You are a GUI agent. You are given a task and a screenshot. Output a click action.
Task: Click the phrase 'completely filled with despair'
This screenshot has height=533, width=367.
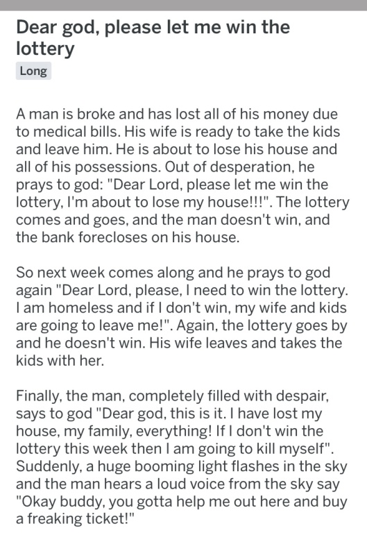click(x=229, y=396)
